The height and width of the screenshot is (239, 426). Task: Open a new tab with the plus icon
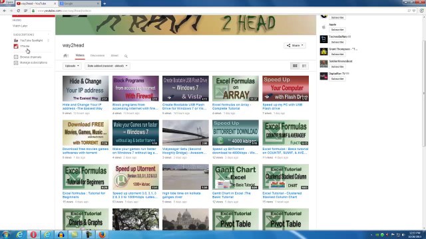[x=105, y=3]
